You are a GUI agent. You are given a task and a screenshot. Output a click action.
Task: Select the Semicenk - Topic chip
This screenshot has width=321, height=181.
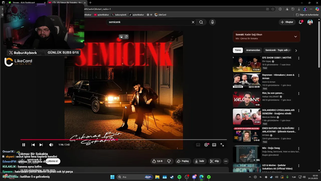(x=278, y=50)
